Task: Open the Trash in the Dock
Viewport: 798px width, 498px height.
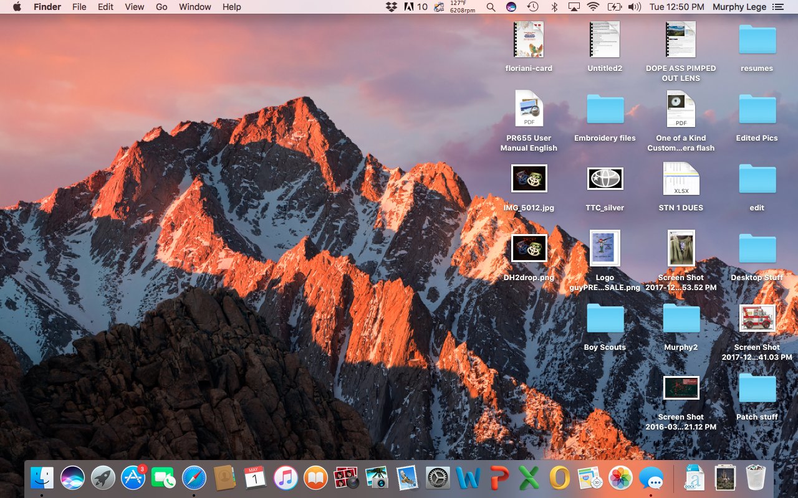Action: [756, 478]
